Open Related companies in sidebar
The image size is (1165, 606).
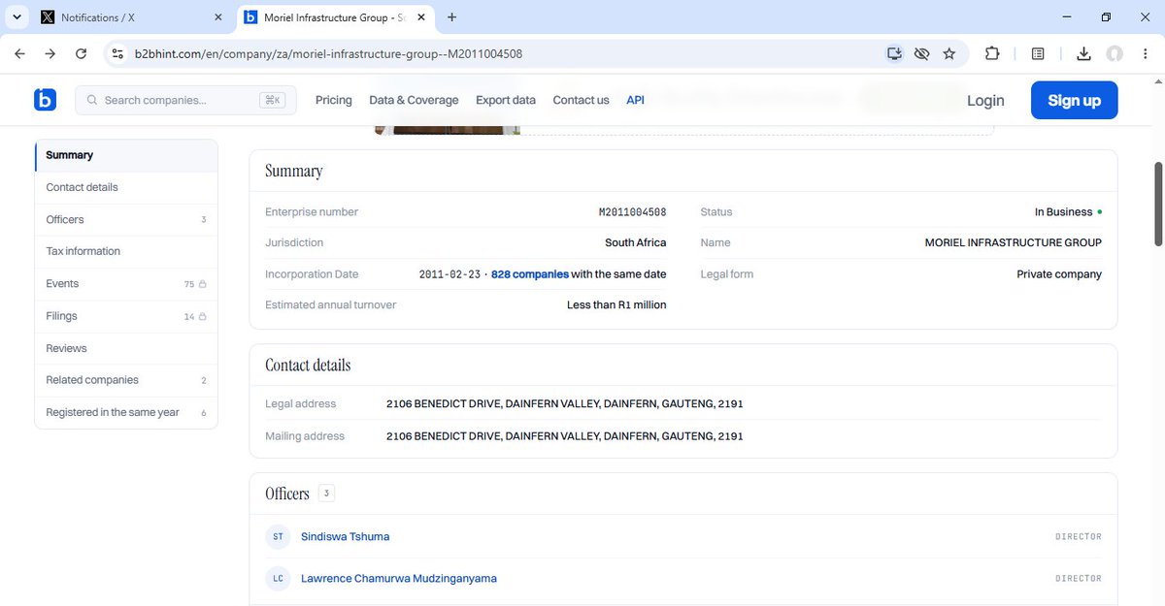pyautogui.click(x=126, y=380)
